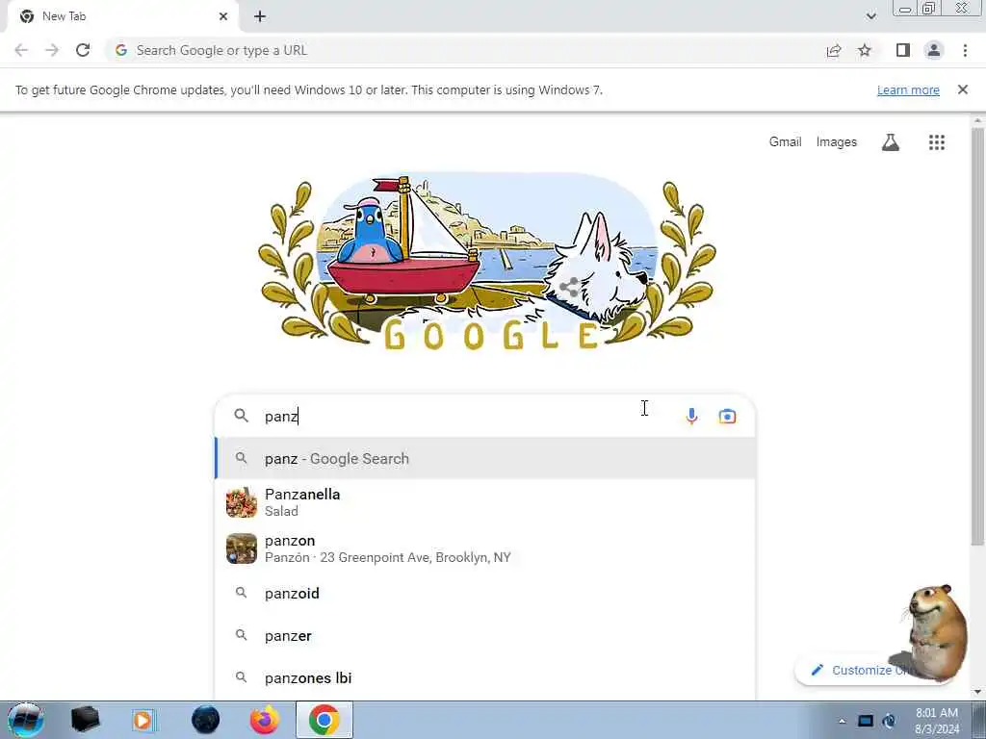Open Images link
The width and height of the screenshot is (986, 739).
(837, 142)
